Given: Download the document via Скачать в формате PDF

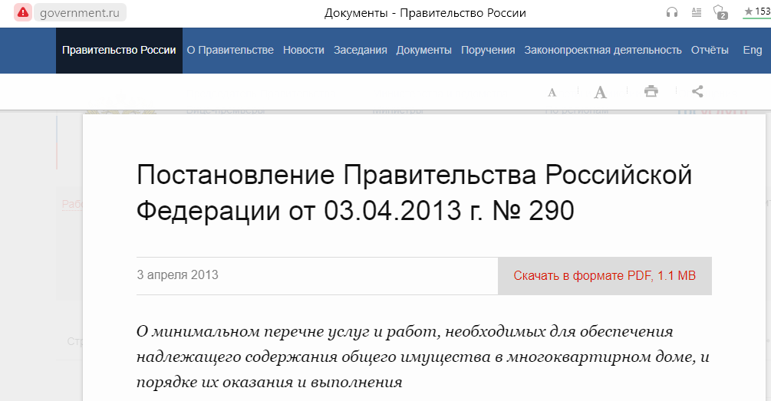Looking at the screenshot, I should 605,276.
